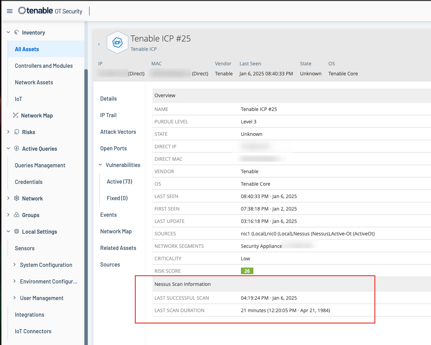Select Controllers and Modules in sidebar
Screen dimensions: 431x345
click(x=44, y=66)
